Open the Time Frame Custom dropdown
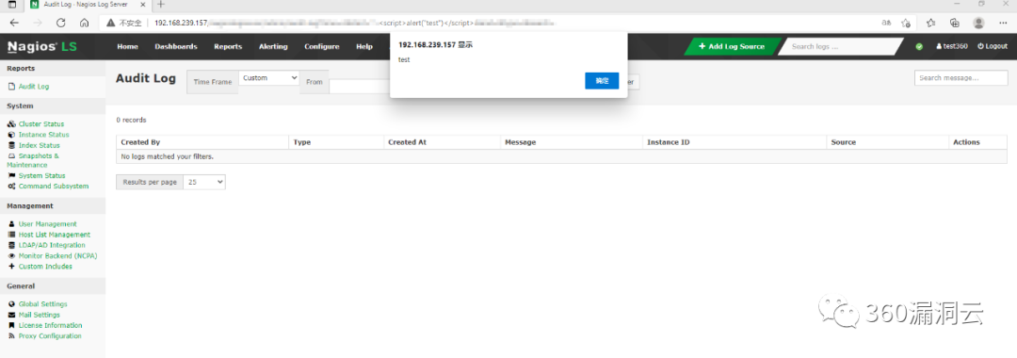1017x358 pixels. click(269, 78)
